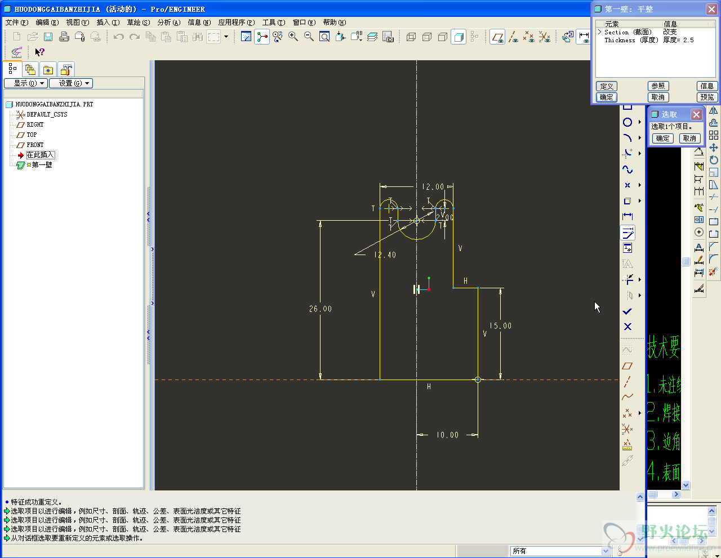
Task: Toggle the Hidden Line display style
Action: [427, 37]
